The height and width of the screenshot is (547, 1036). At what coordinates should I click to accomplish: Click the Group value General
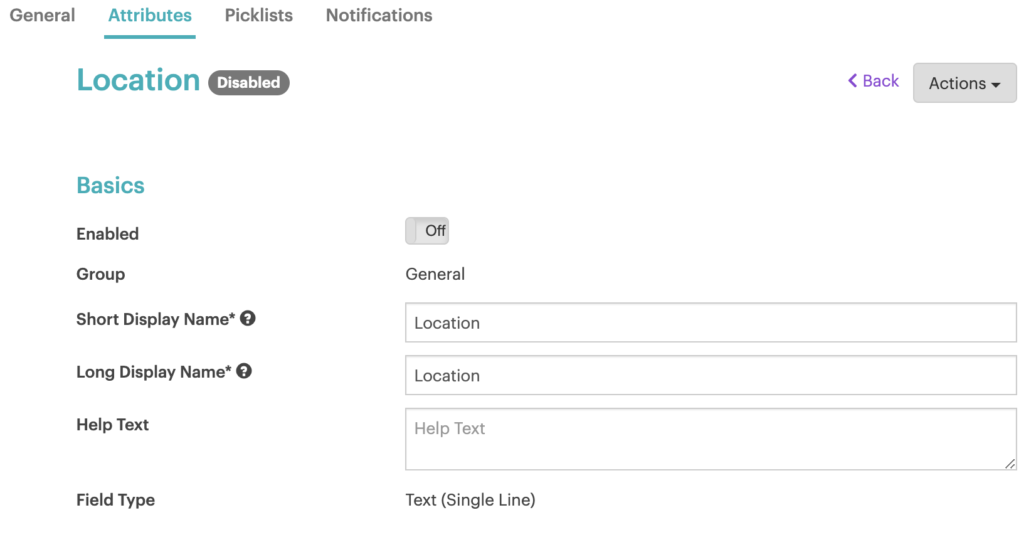[x=435, y=274]
